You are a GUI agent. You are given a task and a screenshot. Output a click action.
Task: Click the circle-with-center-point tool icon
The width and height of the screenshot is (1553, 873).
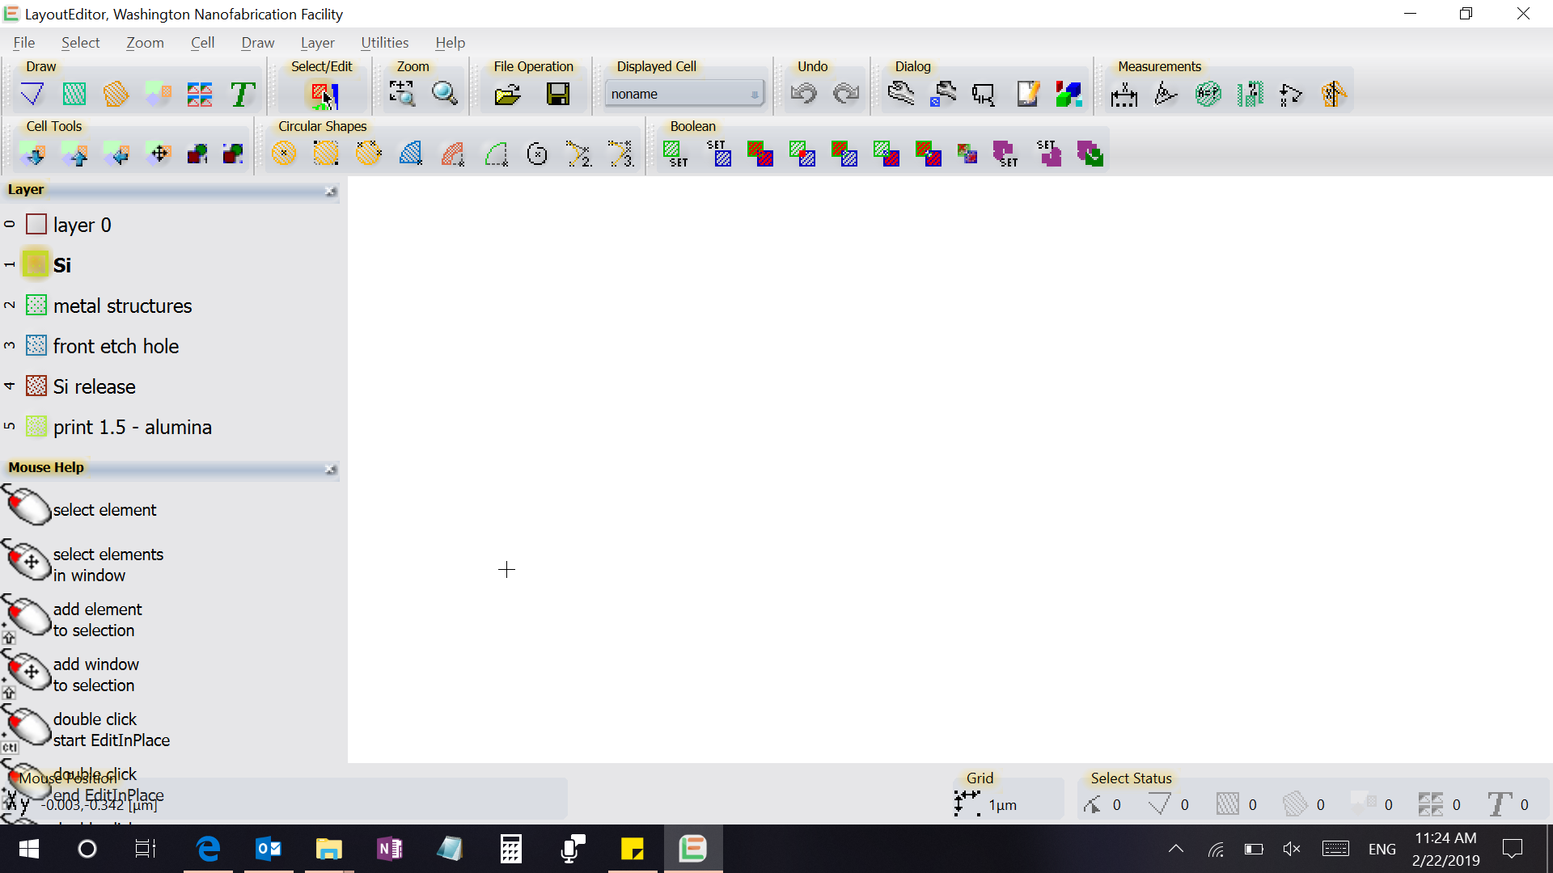(x=537, y=154)
